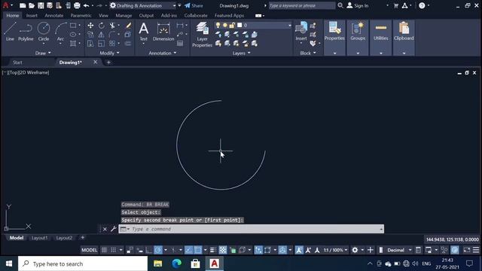The image size is (482, 271).
Task: Click the Insert block icon
Action: (x=301, y=32)
